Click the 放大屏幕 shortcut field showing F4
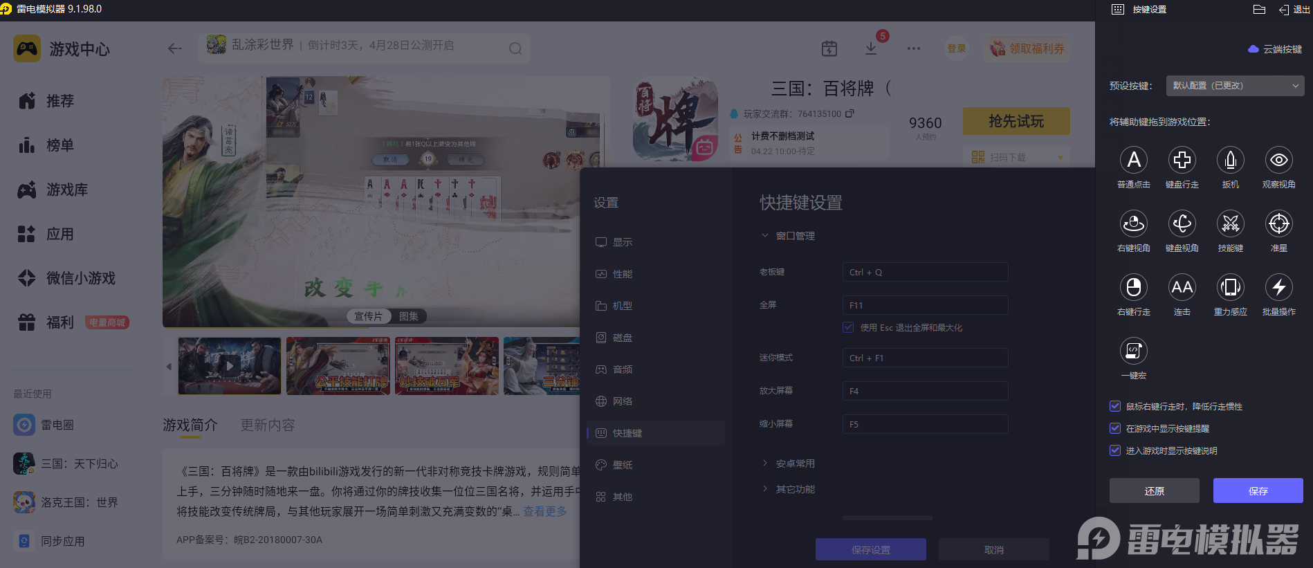 (x=925, y=391)
